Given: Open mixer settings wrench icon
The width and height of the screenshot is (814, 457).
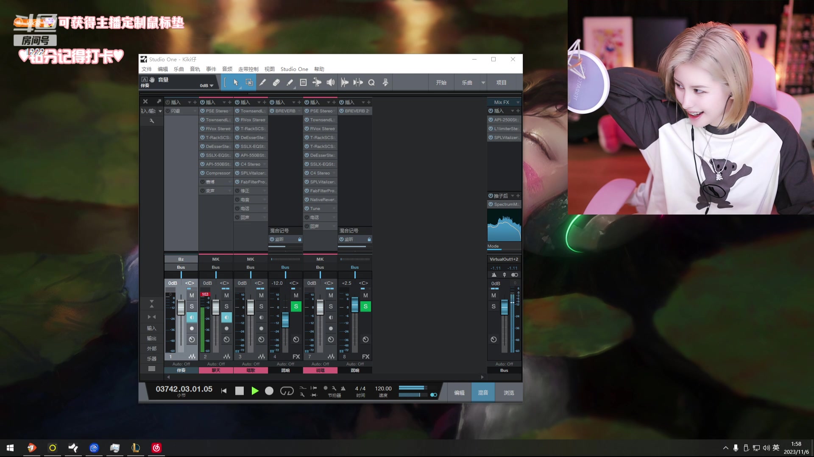Looking at the screenshot, I should (152, 121).
